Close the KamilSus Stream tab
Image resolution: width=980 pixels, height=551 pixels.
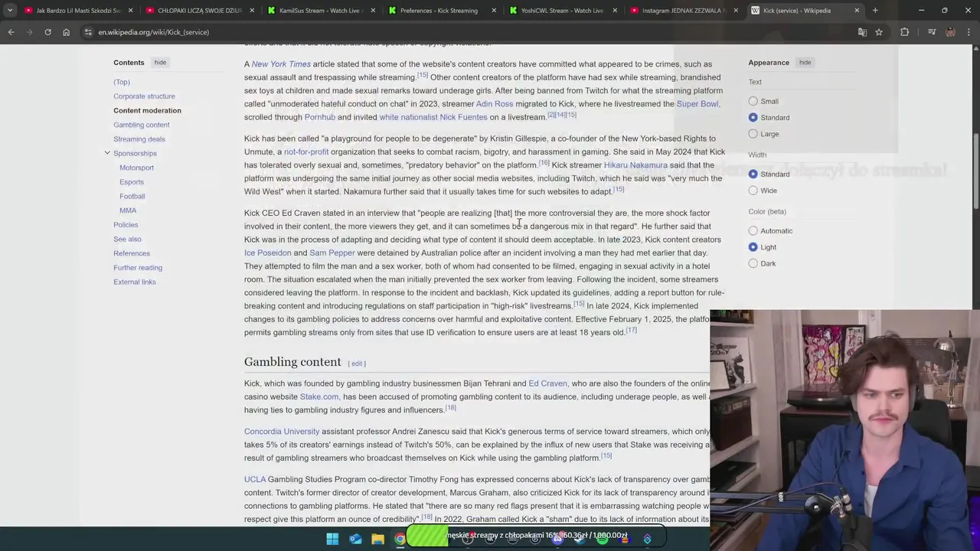point(373,11)
